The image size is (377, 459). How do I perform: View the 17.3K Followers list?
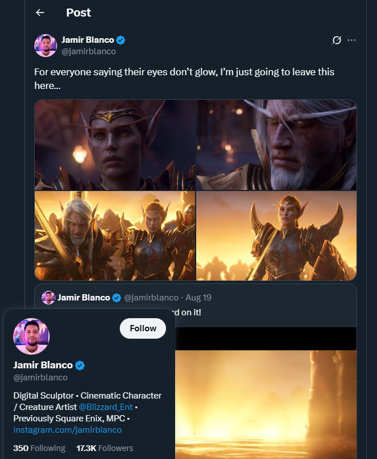click(104, 448)
